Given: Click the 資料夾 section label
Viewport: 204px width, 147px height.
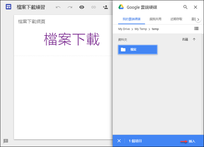Looking at the screenshot, I should (123, 40).
